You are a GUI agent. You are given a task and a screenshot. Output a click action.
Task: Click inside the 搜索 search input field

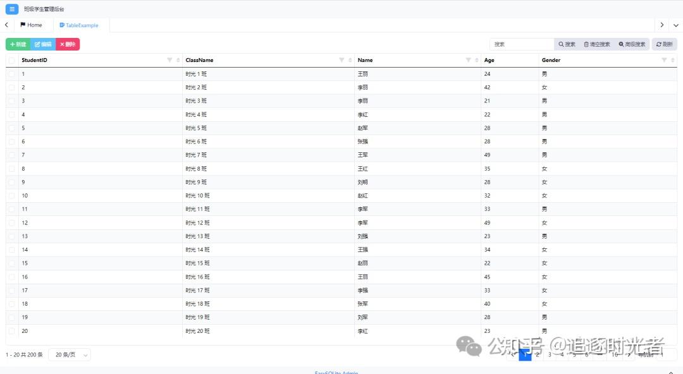click(x=521, y=44)
